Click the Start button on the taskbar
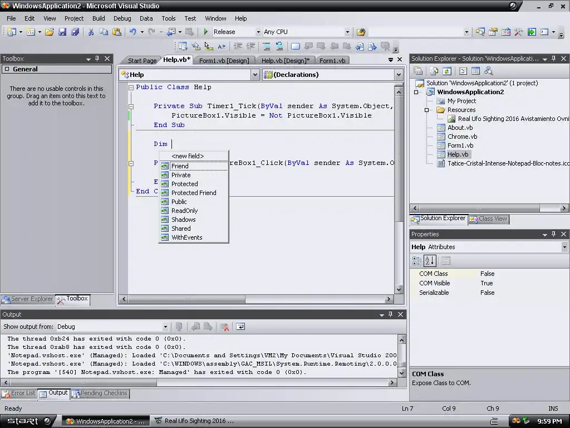Screen dimensions: 570x428 point(27,421)
